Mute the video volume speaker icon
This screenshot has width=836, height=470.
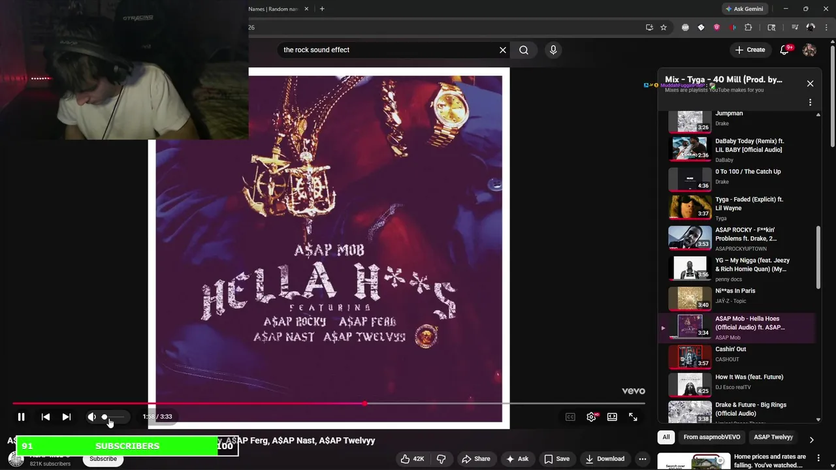point(91,416)
